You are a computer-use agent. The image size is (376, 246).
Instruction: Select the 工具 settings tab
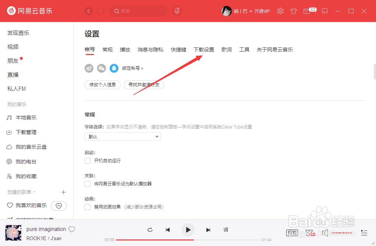click(244, 50)
